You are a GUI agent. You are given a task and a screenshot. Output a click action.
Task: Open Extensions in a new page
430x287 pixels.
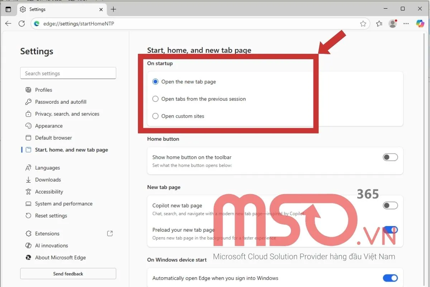coord(110,233)
